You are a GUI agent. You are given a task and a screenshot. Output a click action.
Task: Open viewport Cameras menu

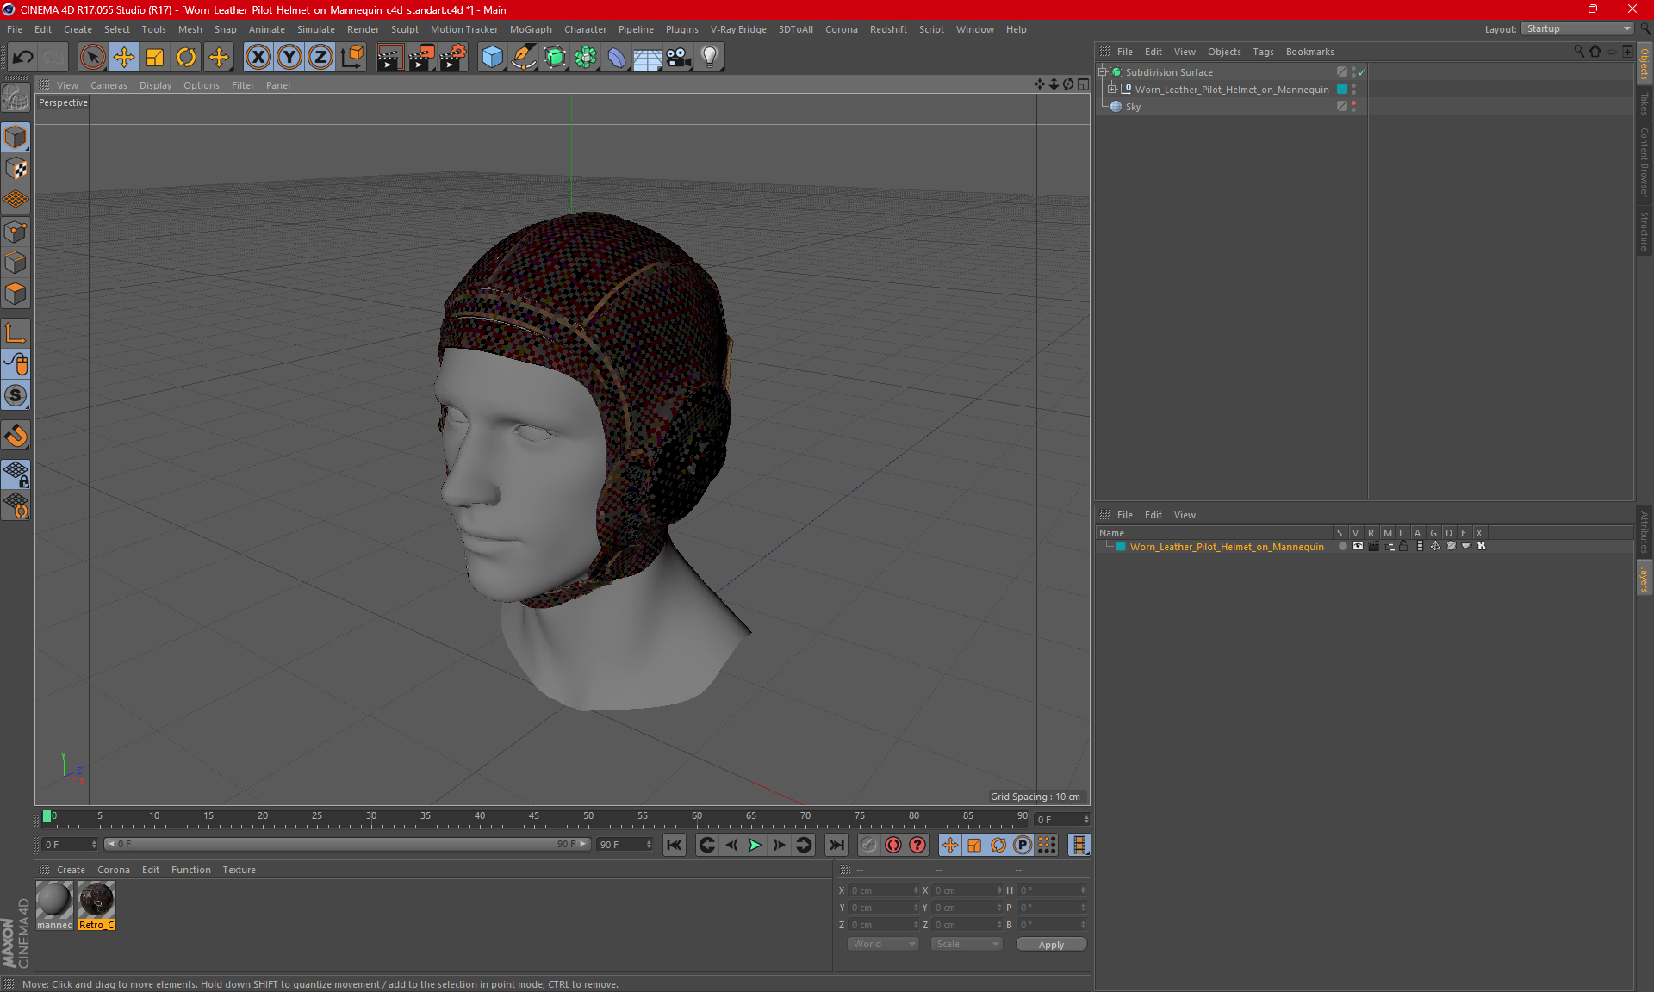tap(109, 85)
